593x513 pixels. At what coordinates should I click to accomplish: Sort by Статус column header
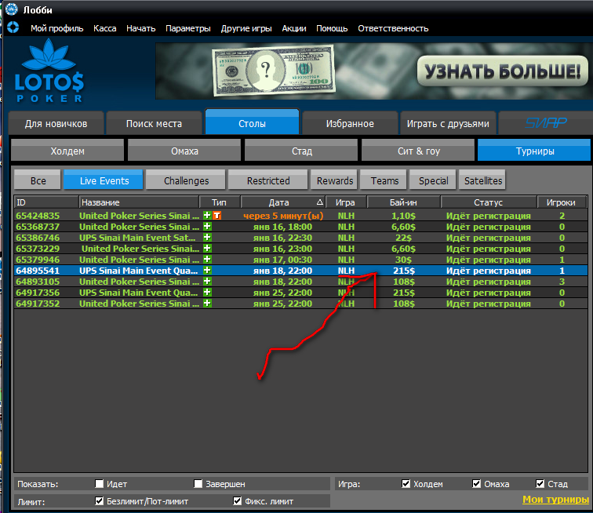tap(488, 202)
